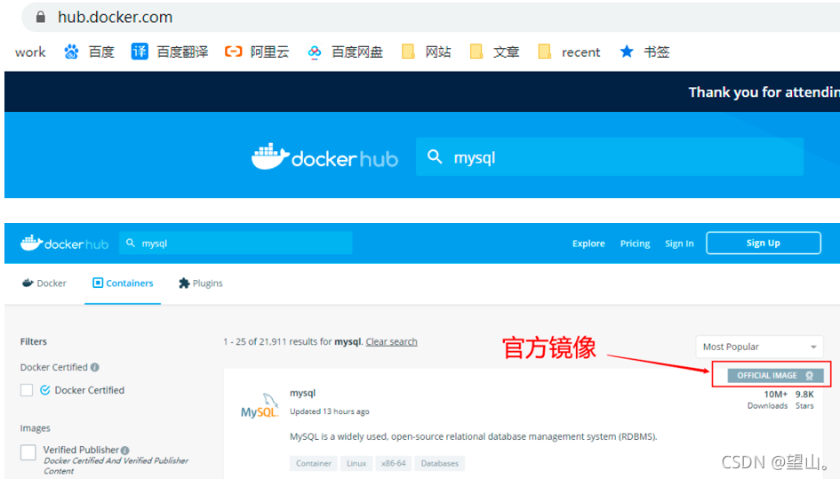This screenshot has width=840, height=479.
Task: Click the Clear search link
Action: [x=392, y=341]
